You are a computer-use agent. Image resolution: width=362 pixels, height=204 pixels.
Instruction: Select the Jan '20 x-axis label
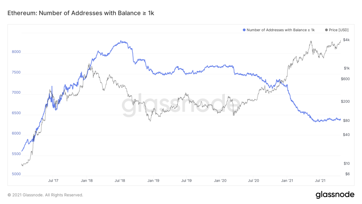pos(220,181)
